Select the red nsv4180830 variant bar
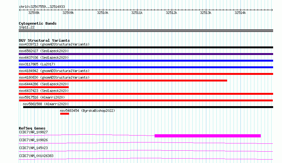This screenshot has width=282, height=163. pyautogui.click(x=123, y=81)
